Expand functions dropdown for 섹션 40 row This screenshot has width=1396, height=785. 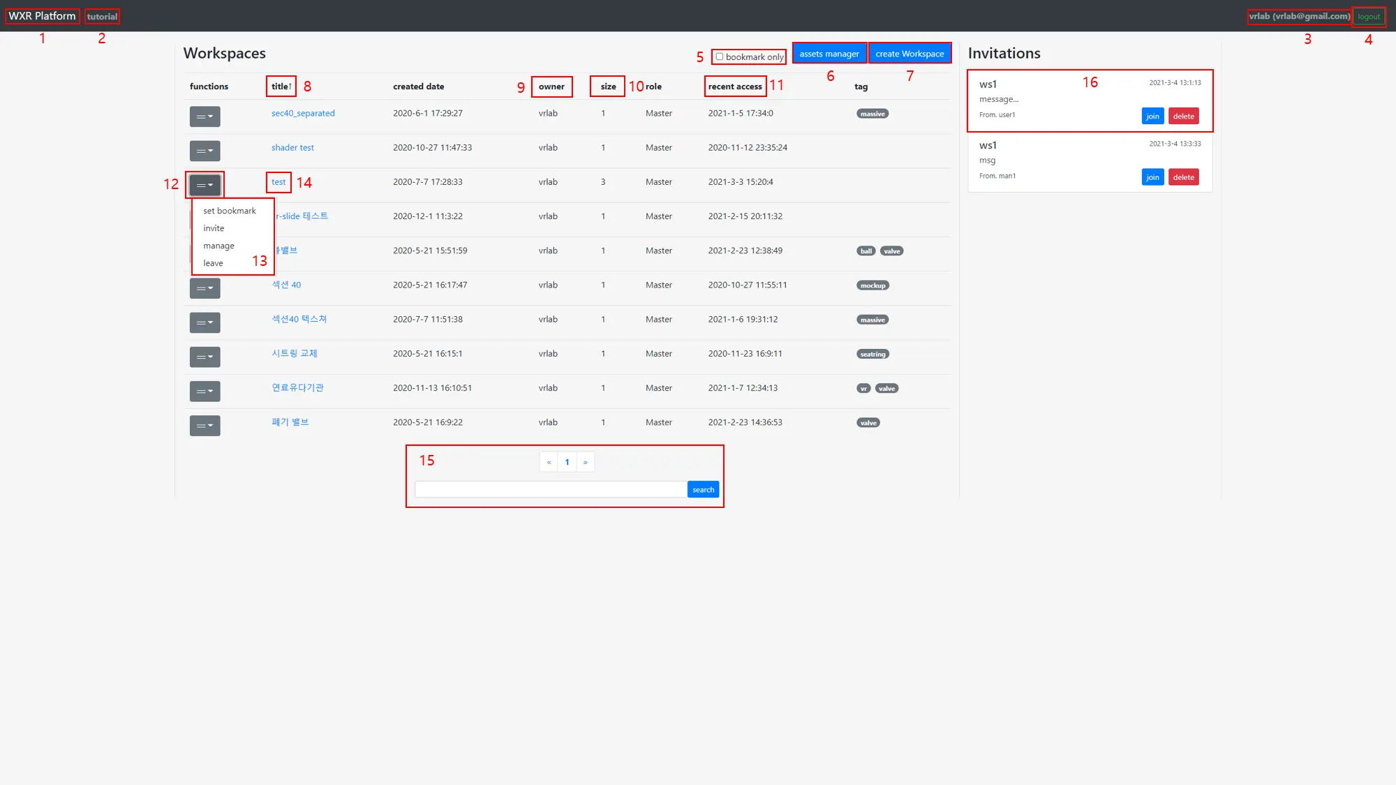tap(205, 288)
